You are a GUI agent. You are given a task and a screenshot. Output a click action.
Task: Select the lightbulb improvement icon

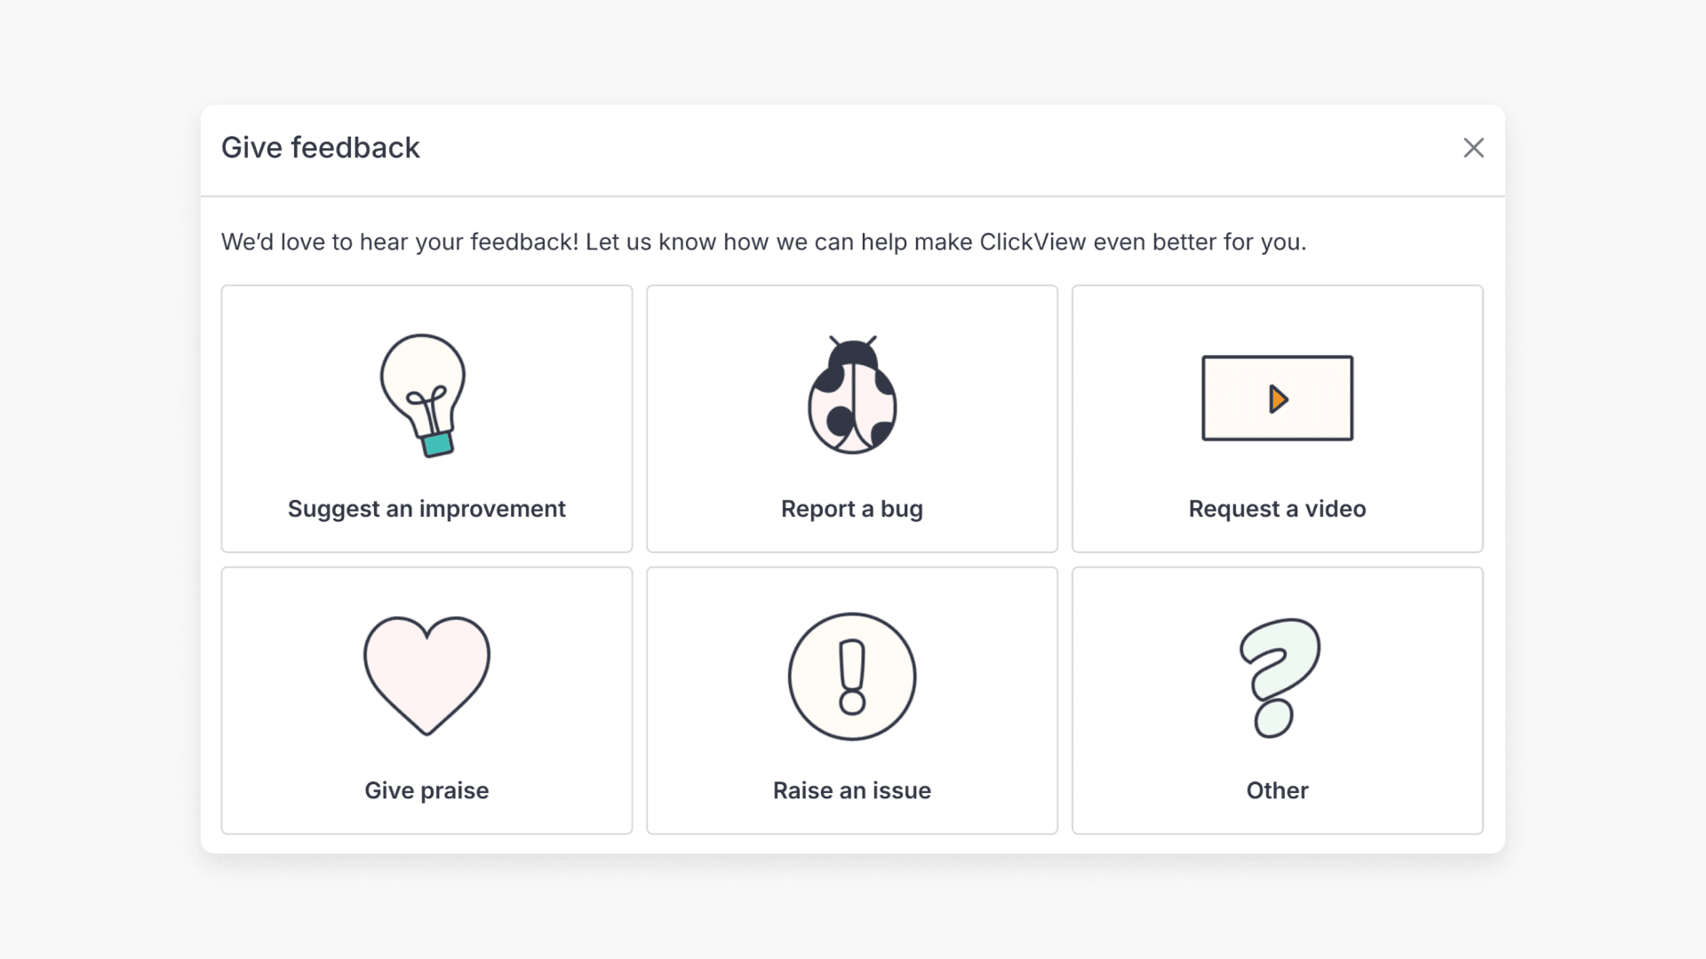coord(425,397)
